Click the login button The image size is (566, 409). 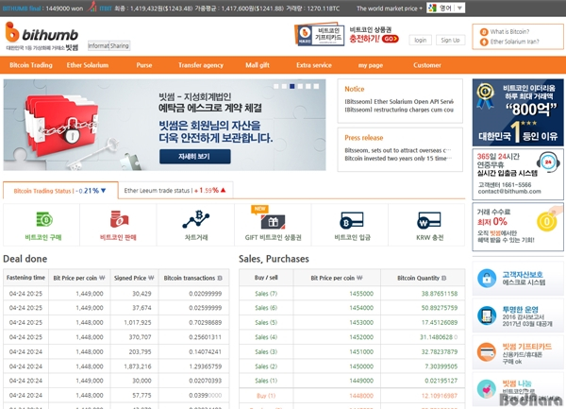click(x=420, y=40)
